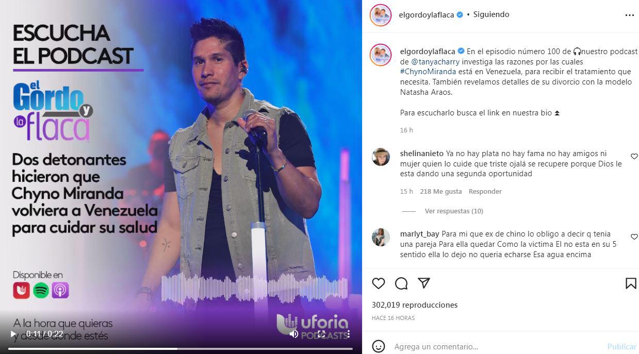The image size is (639, 354).
Task: Toggle fullscreen on the video
Action: click(321, 334)
